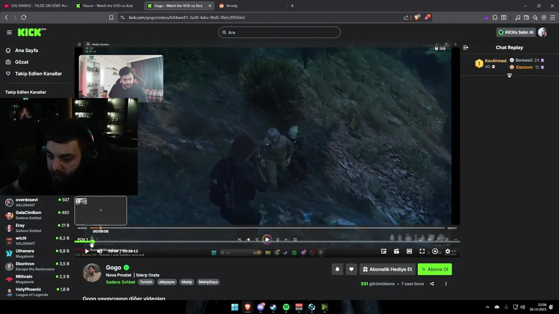Follow Gogo with the heart button
Viewport: 559px width, 314px height.
click(351, 270)
